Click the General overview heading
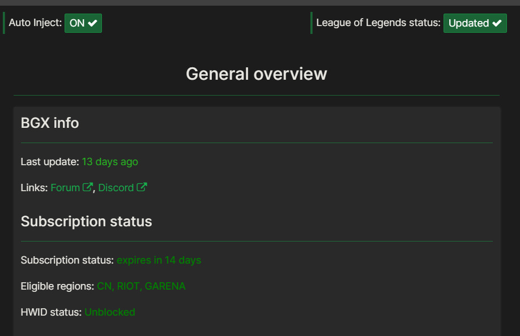Screen dimensions: 520x336 (256, 74)
